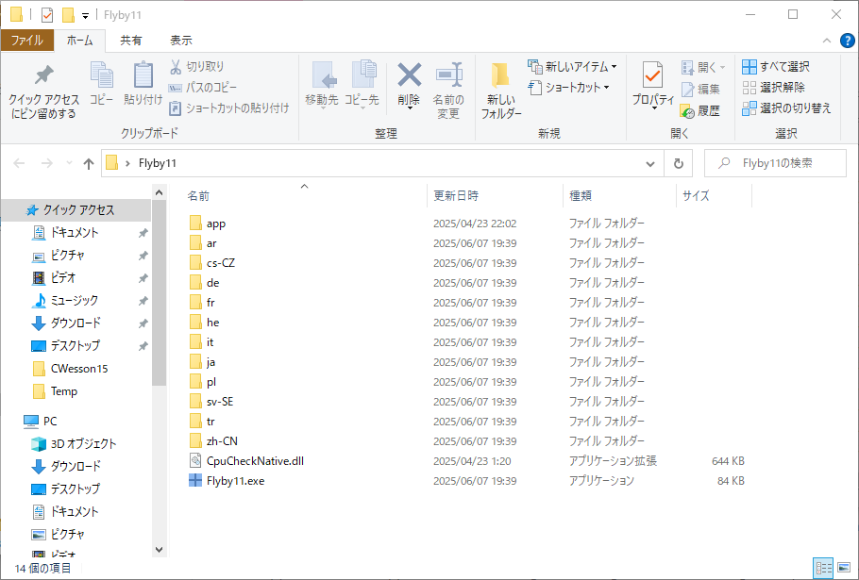Click breadcrumb chevron before Flyby11
Viewport: 859px width, 580px height.
point(127,163)
